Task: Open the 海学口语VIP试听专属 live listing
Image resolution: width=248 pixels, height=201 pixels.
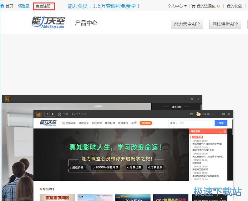Action: 203,150
